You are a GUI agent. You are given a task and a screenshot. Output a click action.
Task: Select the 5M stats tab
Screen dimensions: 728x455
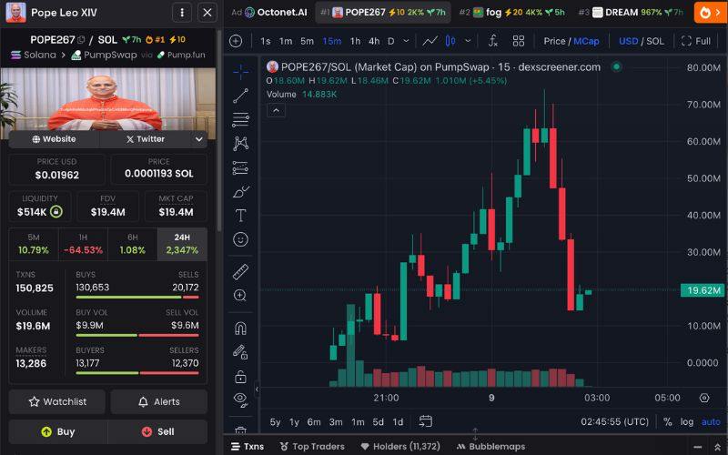click(34, 244)
